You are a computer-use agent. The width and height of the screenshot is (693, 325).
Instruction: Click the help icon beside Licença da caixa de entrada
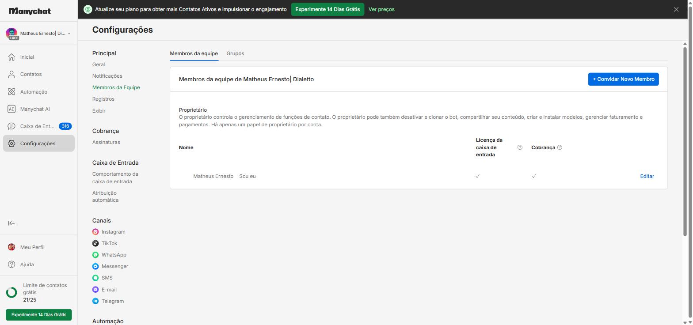[520, 147]
